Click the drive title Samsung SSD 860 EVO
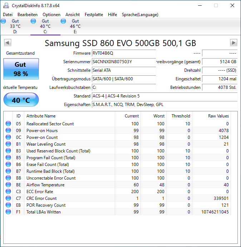 121,43
